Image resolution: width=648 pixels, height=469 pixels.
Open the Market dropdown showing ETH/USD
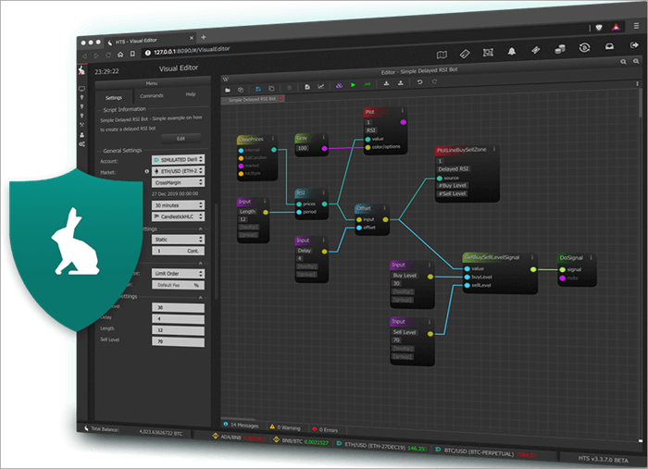tap(178, 171)
